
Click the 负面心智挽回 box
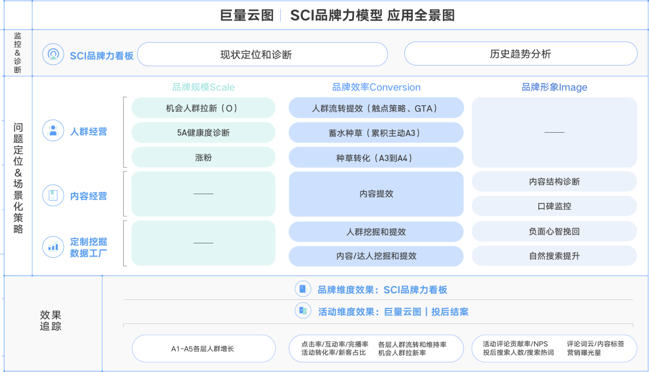[x=554, y=231]
